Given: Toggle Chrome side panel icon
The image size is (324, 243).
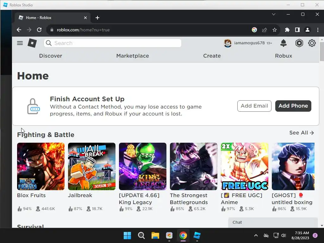Looking at the screenshot, I should (297, 30).
